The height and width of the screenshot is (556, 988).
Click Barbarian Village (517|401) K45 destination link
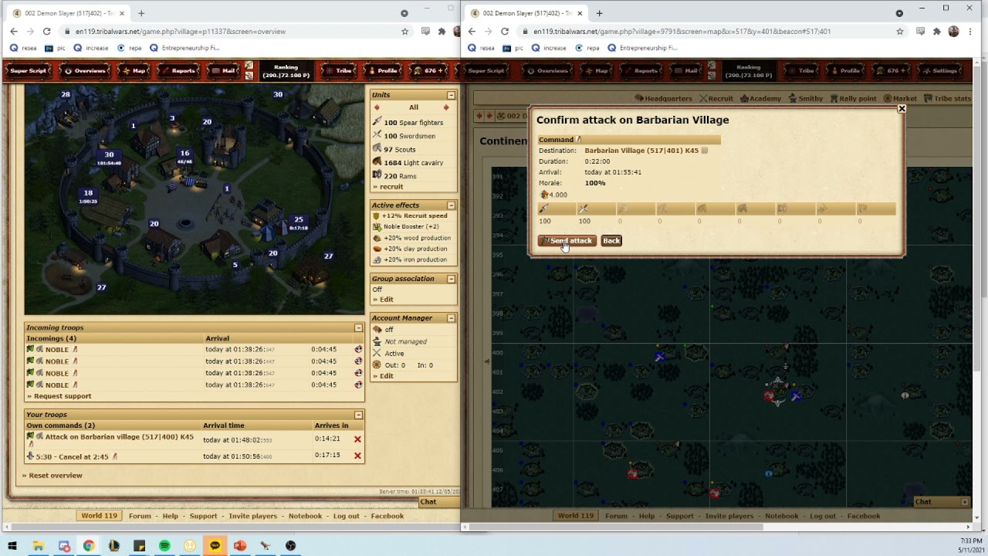(641, 151)
